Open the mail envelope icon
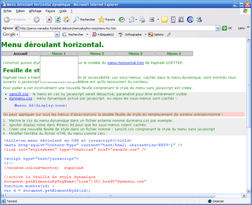The image size is (252, 205). [132, 19]
